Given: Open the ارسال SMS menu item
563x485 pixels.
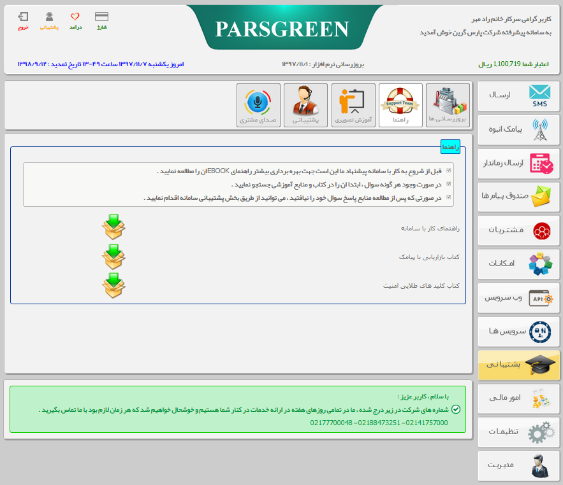Looking at the screenshot, I should pos(518,96).
